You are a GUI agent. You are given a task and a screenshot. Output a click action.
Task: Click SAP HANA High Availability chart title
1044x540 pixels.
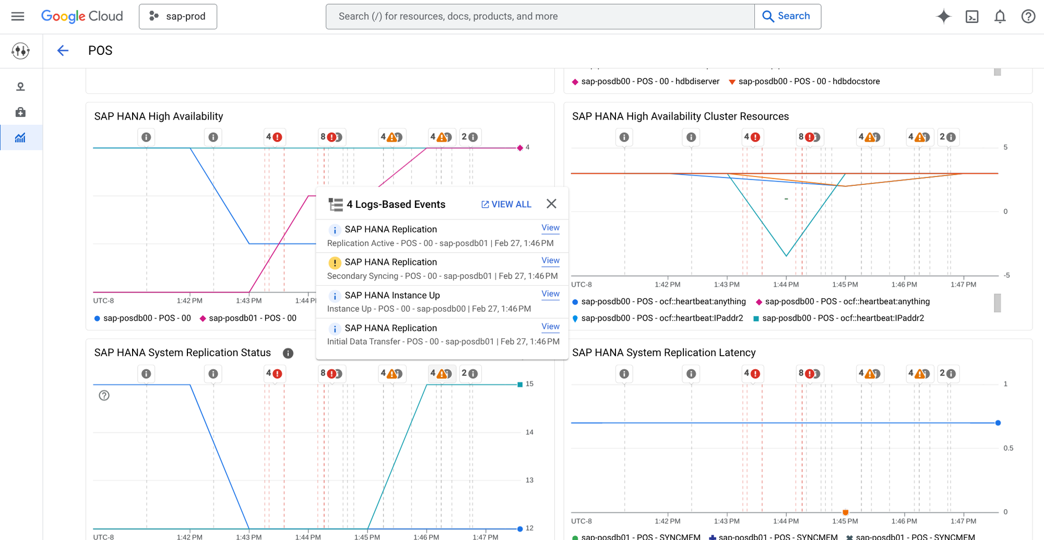[159, 116]
